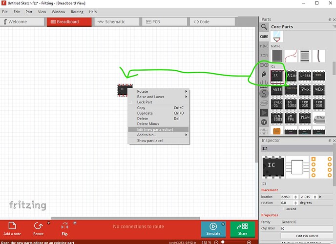Choose Delete Minus from context menu

159,124
